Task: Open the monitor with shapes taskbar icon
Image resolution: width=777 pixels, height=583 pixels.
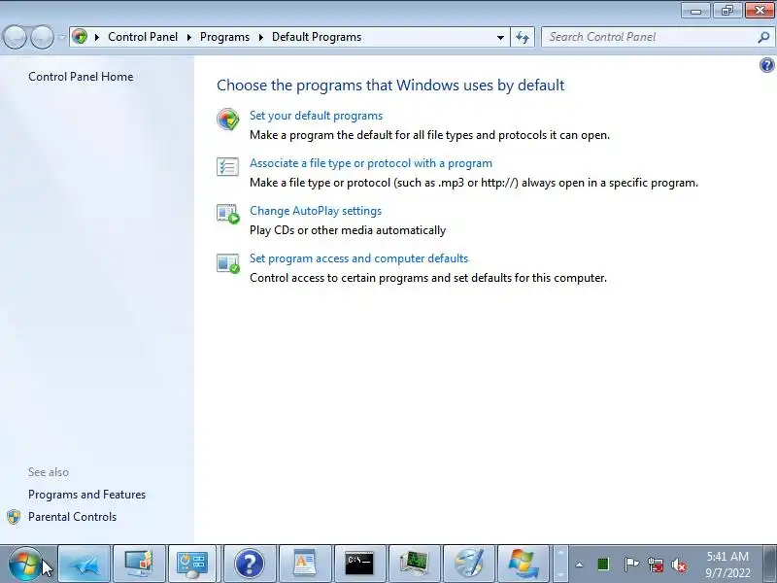Action: 139,564
